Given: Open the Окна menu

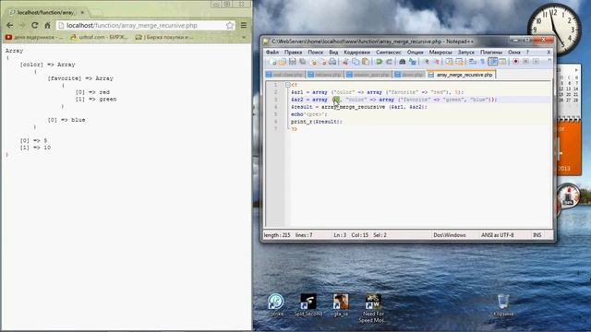Looking at the screenshot, I should 514,53.
